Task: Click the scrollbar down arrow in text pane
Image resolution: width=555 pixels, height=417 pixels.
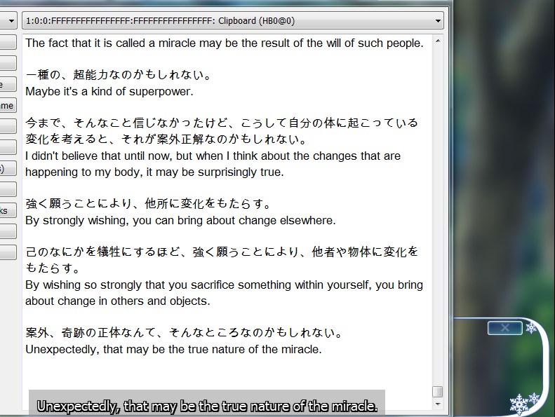Action: point(438,404)
